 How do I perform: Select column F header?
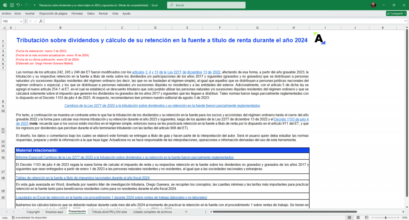click(220, 28)
